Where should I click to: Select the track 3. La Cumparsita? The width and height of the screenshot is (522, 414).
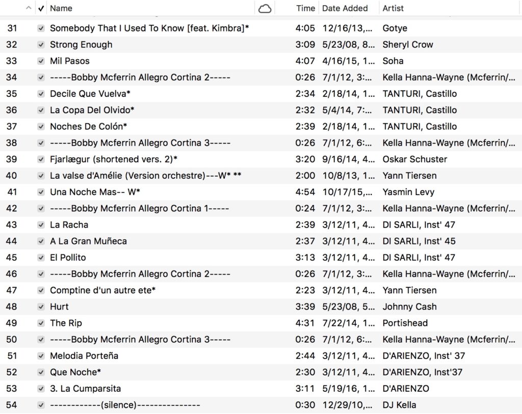click(x=85, y=389)
